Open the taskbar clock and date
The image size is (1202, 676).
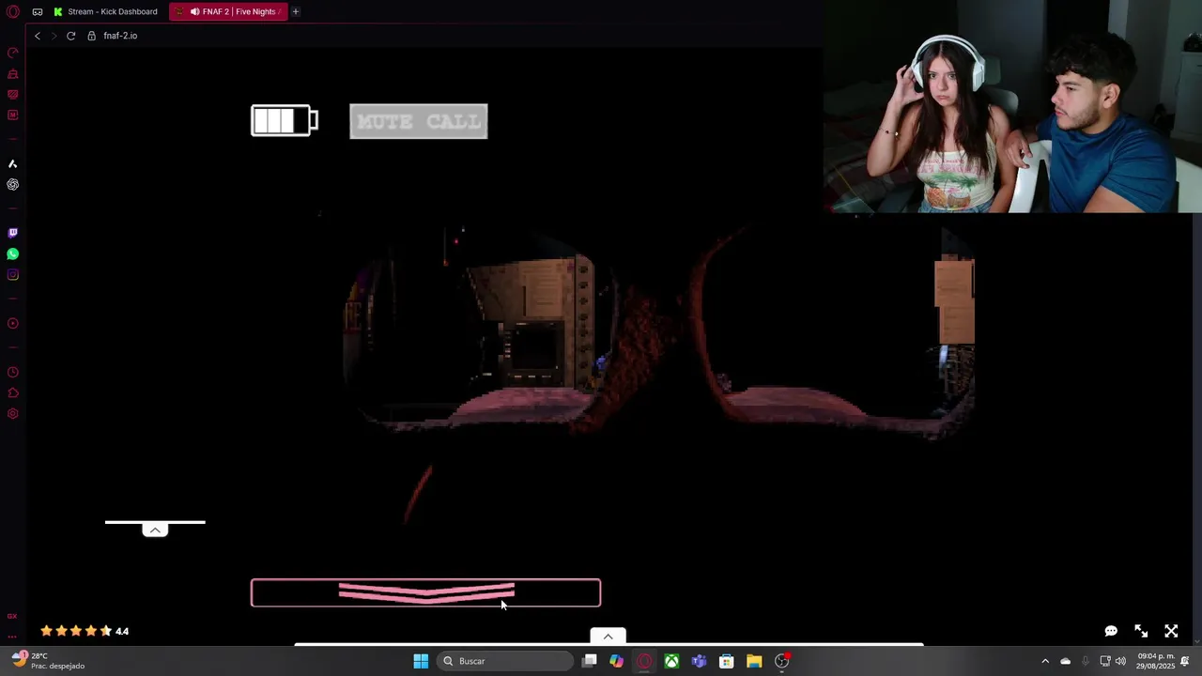coord(1156,661)
